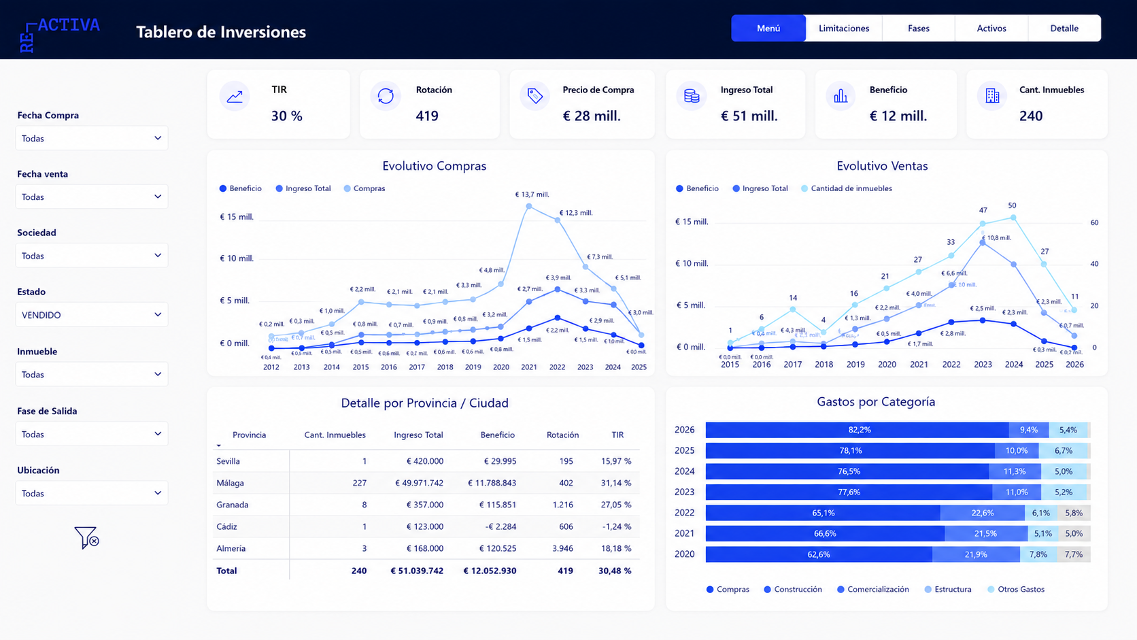Select the Almería province row

coord(425,548)
